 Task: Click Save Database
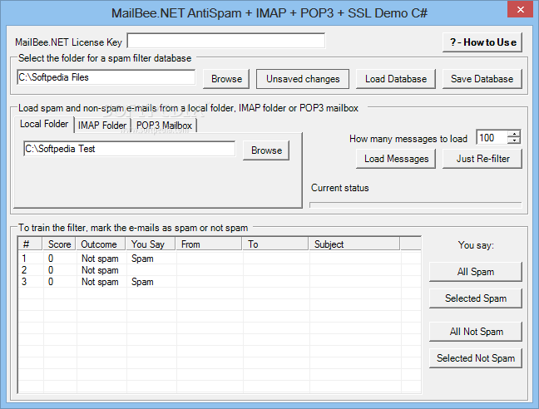click(482, 79)
